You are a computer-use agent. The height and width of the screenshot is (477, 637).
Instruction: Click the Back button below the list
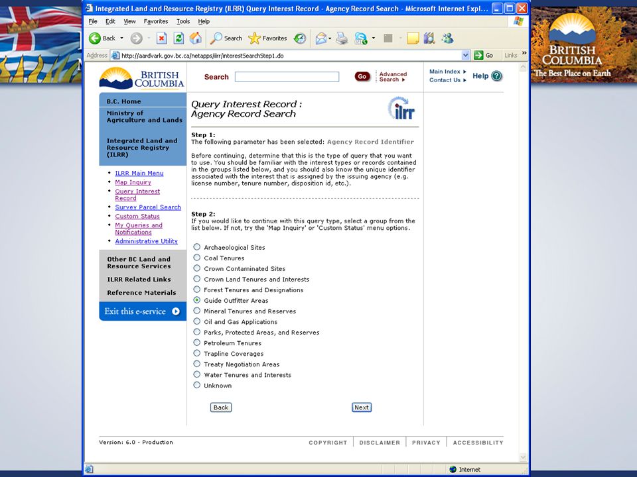point(220,407)
